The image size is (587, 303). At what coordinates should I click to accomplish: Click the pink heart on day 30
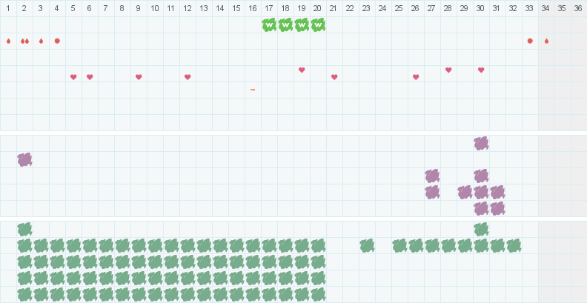481,70
